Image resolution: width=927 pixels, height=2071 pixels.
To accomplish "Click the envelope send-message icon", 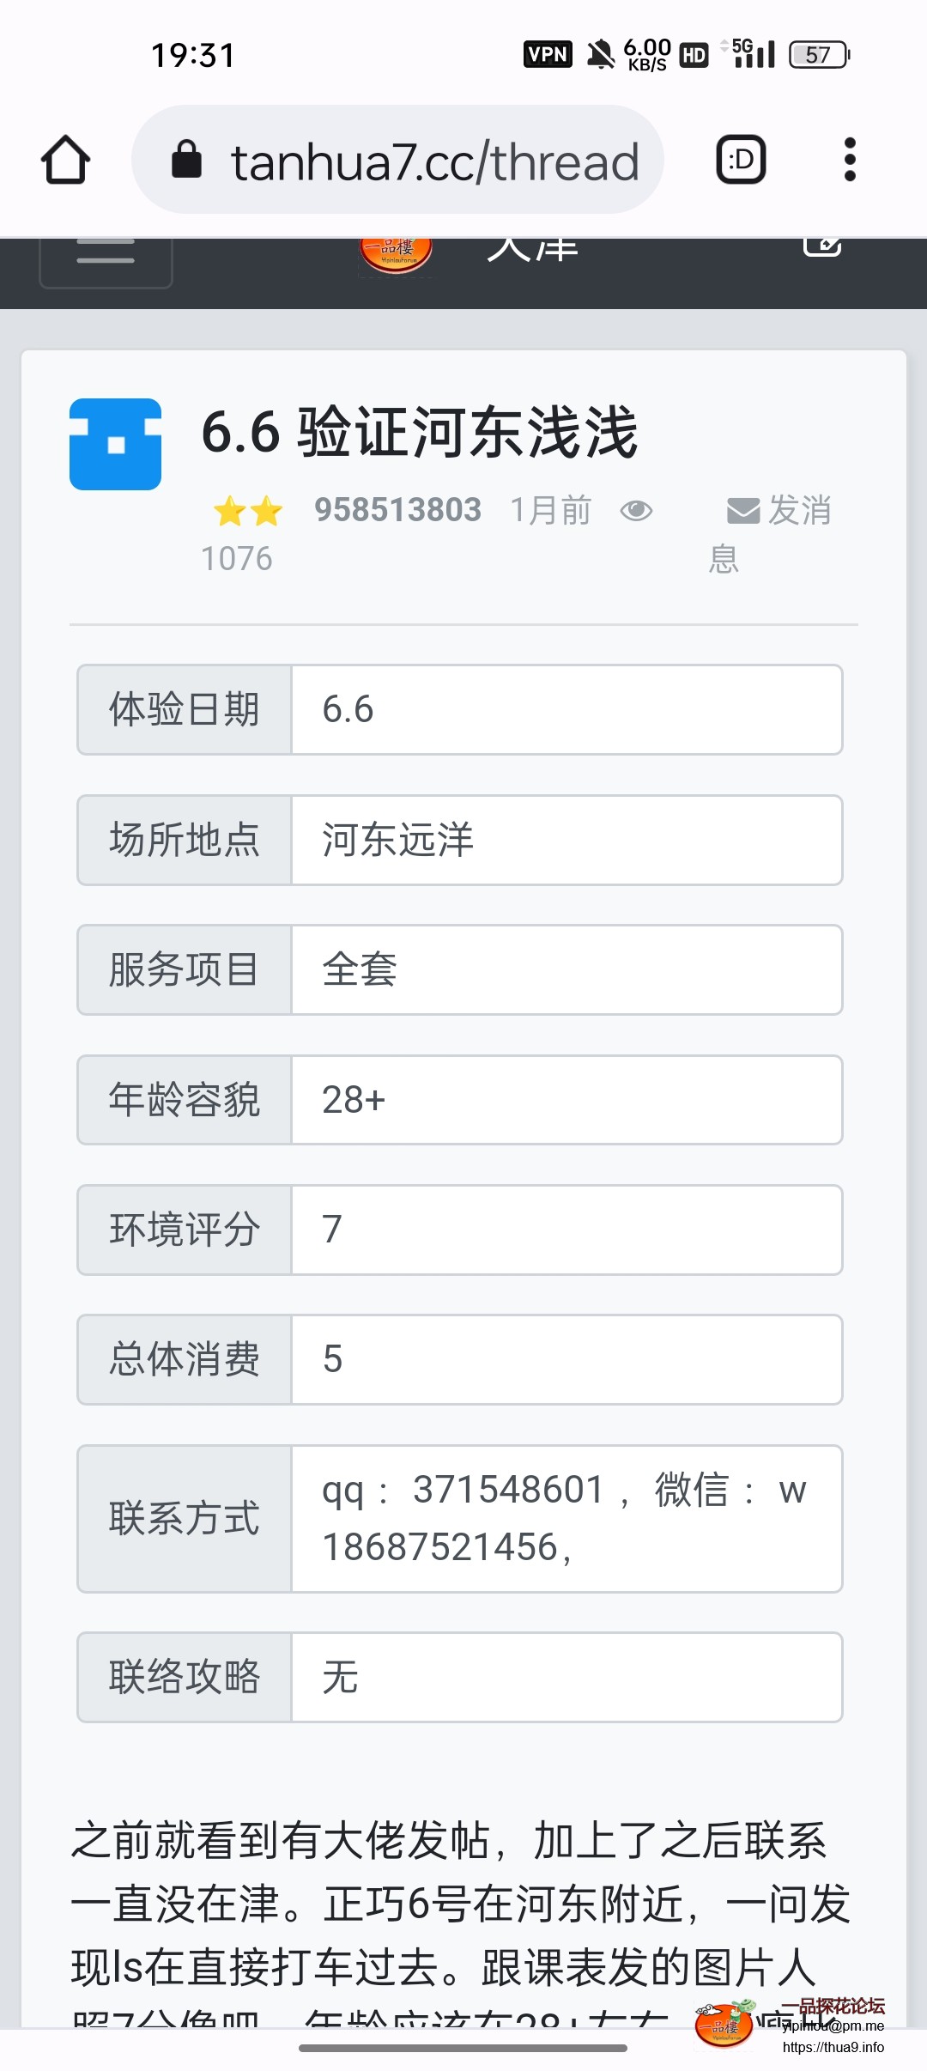I will pyautogui.click(x=742, y=511).
